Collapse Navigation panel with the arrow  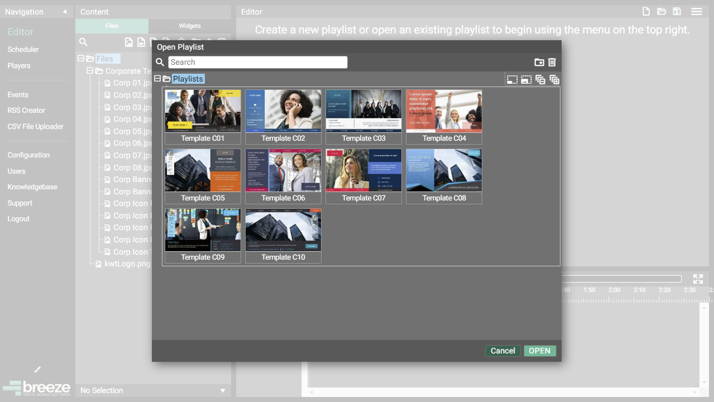point(64,12)
